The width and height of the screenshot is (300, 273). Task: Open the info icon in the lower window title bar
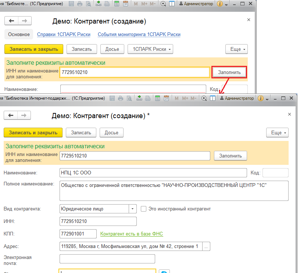[x=261, y=98]
